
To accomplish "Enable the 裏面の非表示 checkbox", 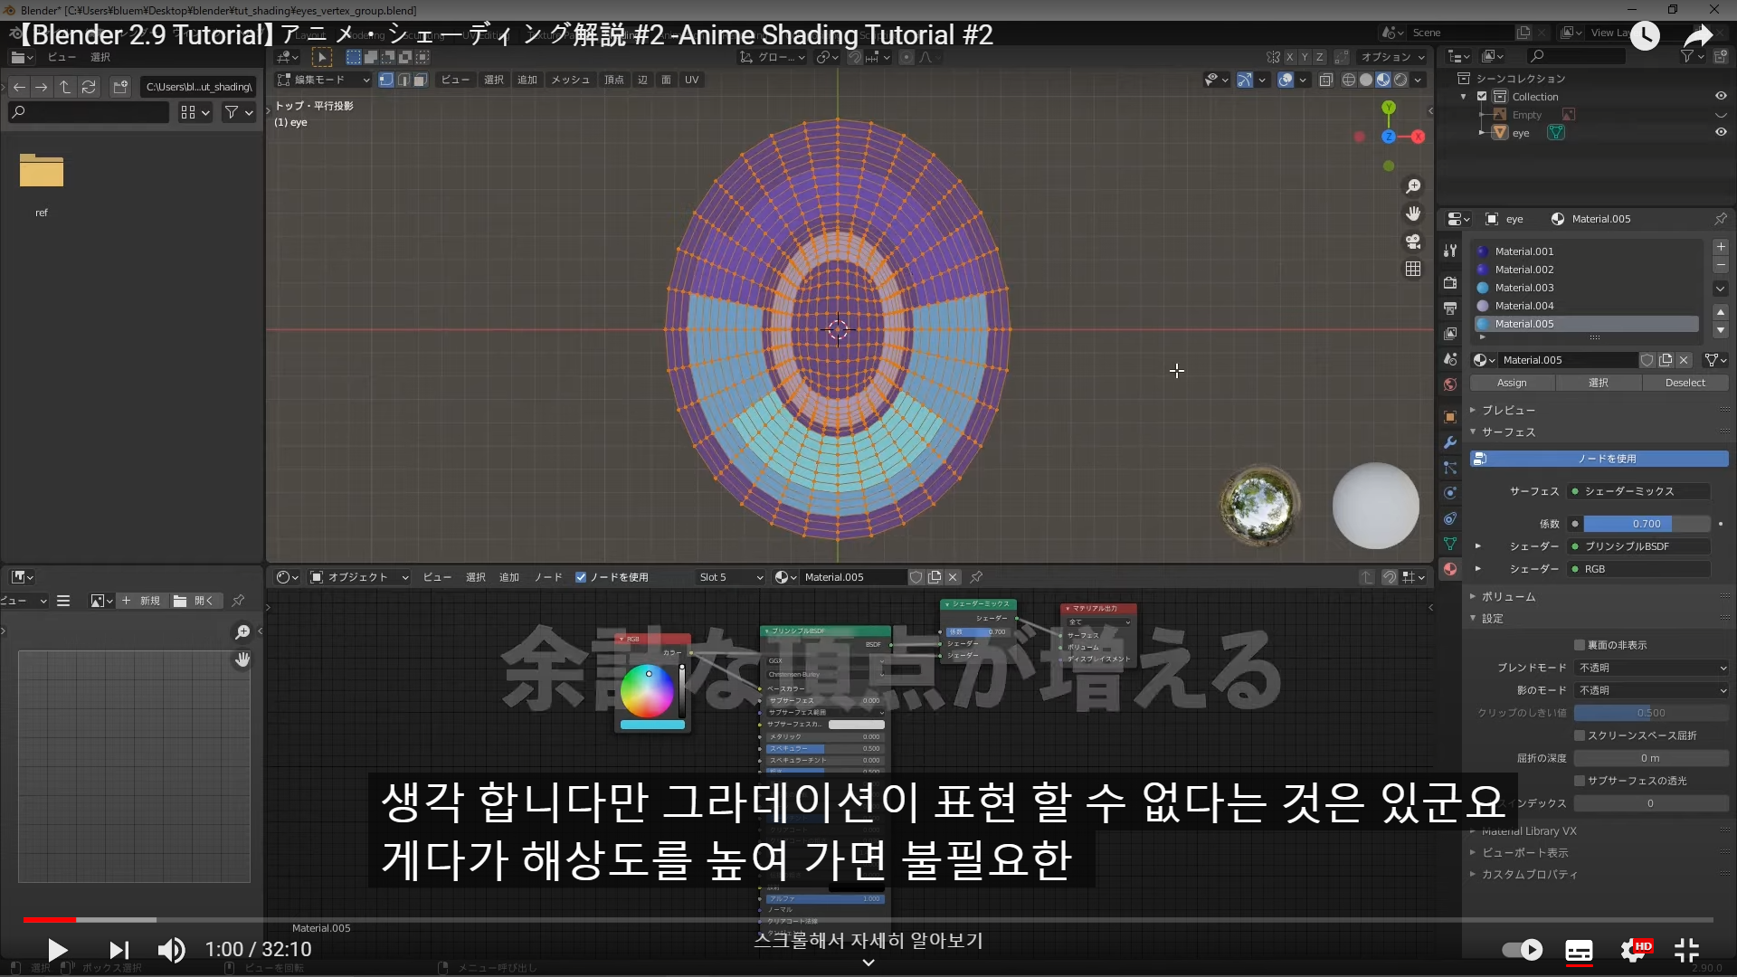I will pyautogui.click(x=1580, y=645).
